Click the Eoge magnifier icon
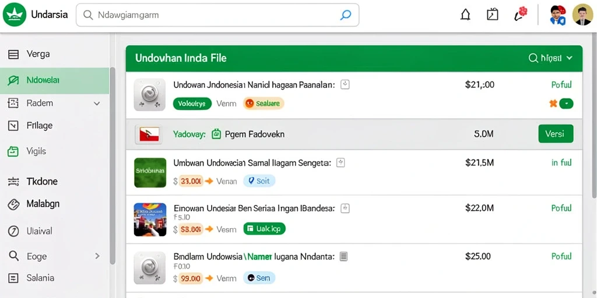 point(13,256)
